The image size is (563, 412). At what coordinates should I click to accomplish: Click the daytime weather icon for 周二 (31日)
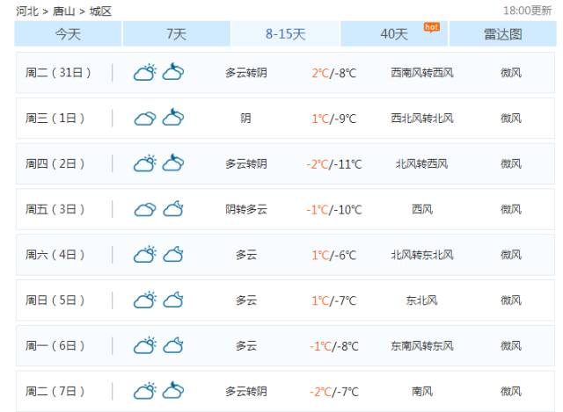tap(144, 72)
